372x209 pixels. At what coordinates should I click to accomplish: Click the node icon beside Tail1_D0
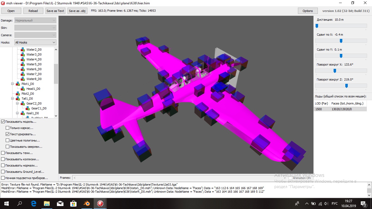pos(18,99)
